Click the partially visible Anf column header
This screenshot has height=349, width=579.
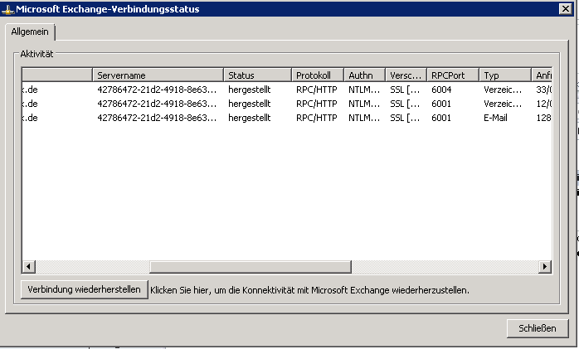pyautogui.click(x=542, y=75)
